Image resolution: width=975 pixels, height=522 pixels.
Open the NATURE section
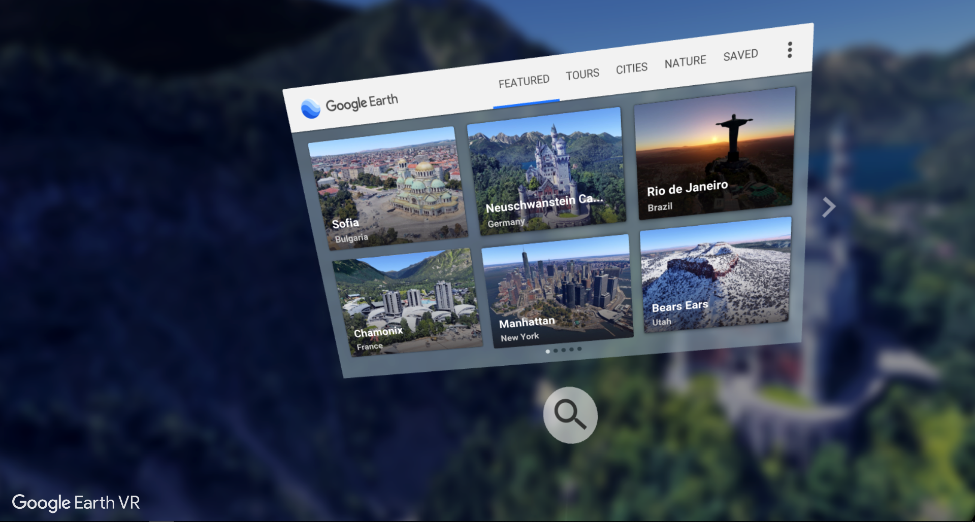685,61
